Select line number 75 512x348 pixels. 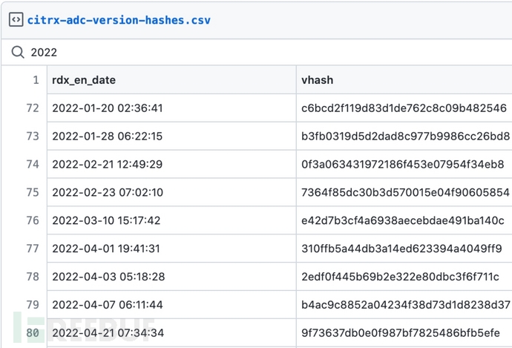32,192
